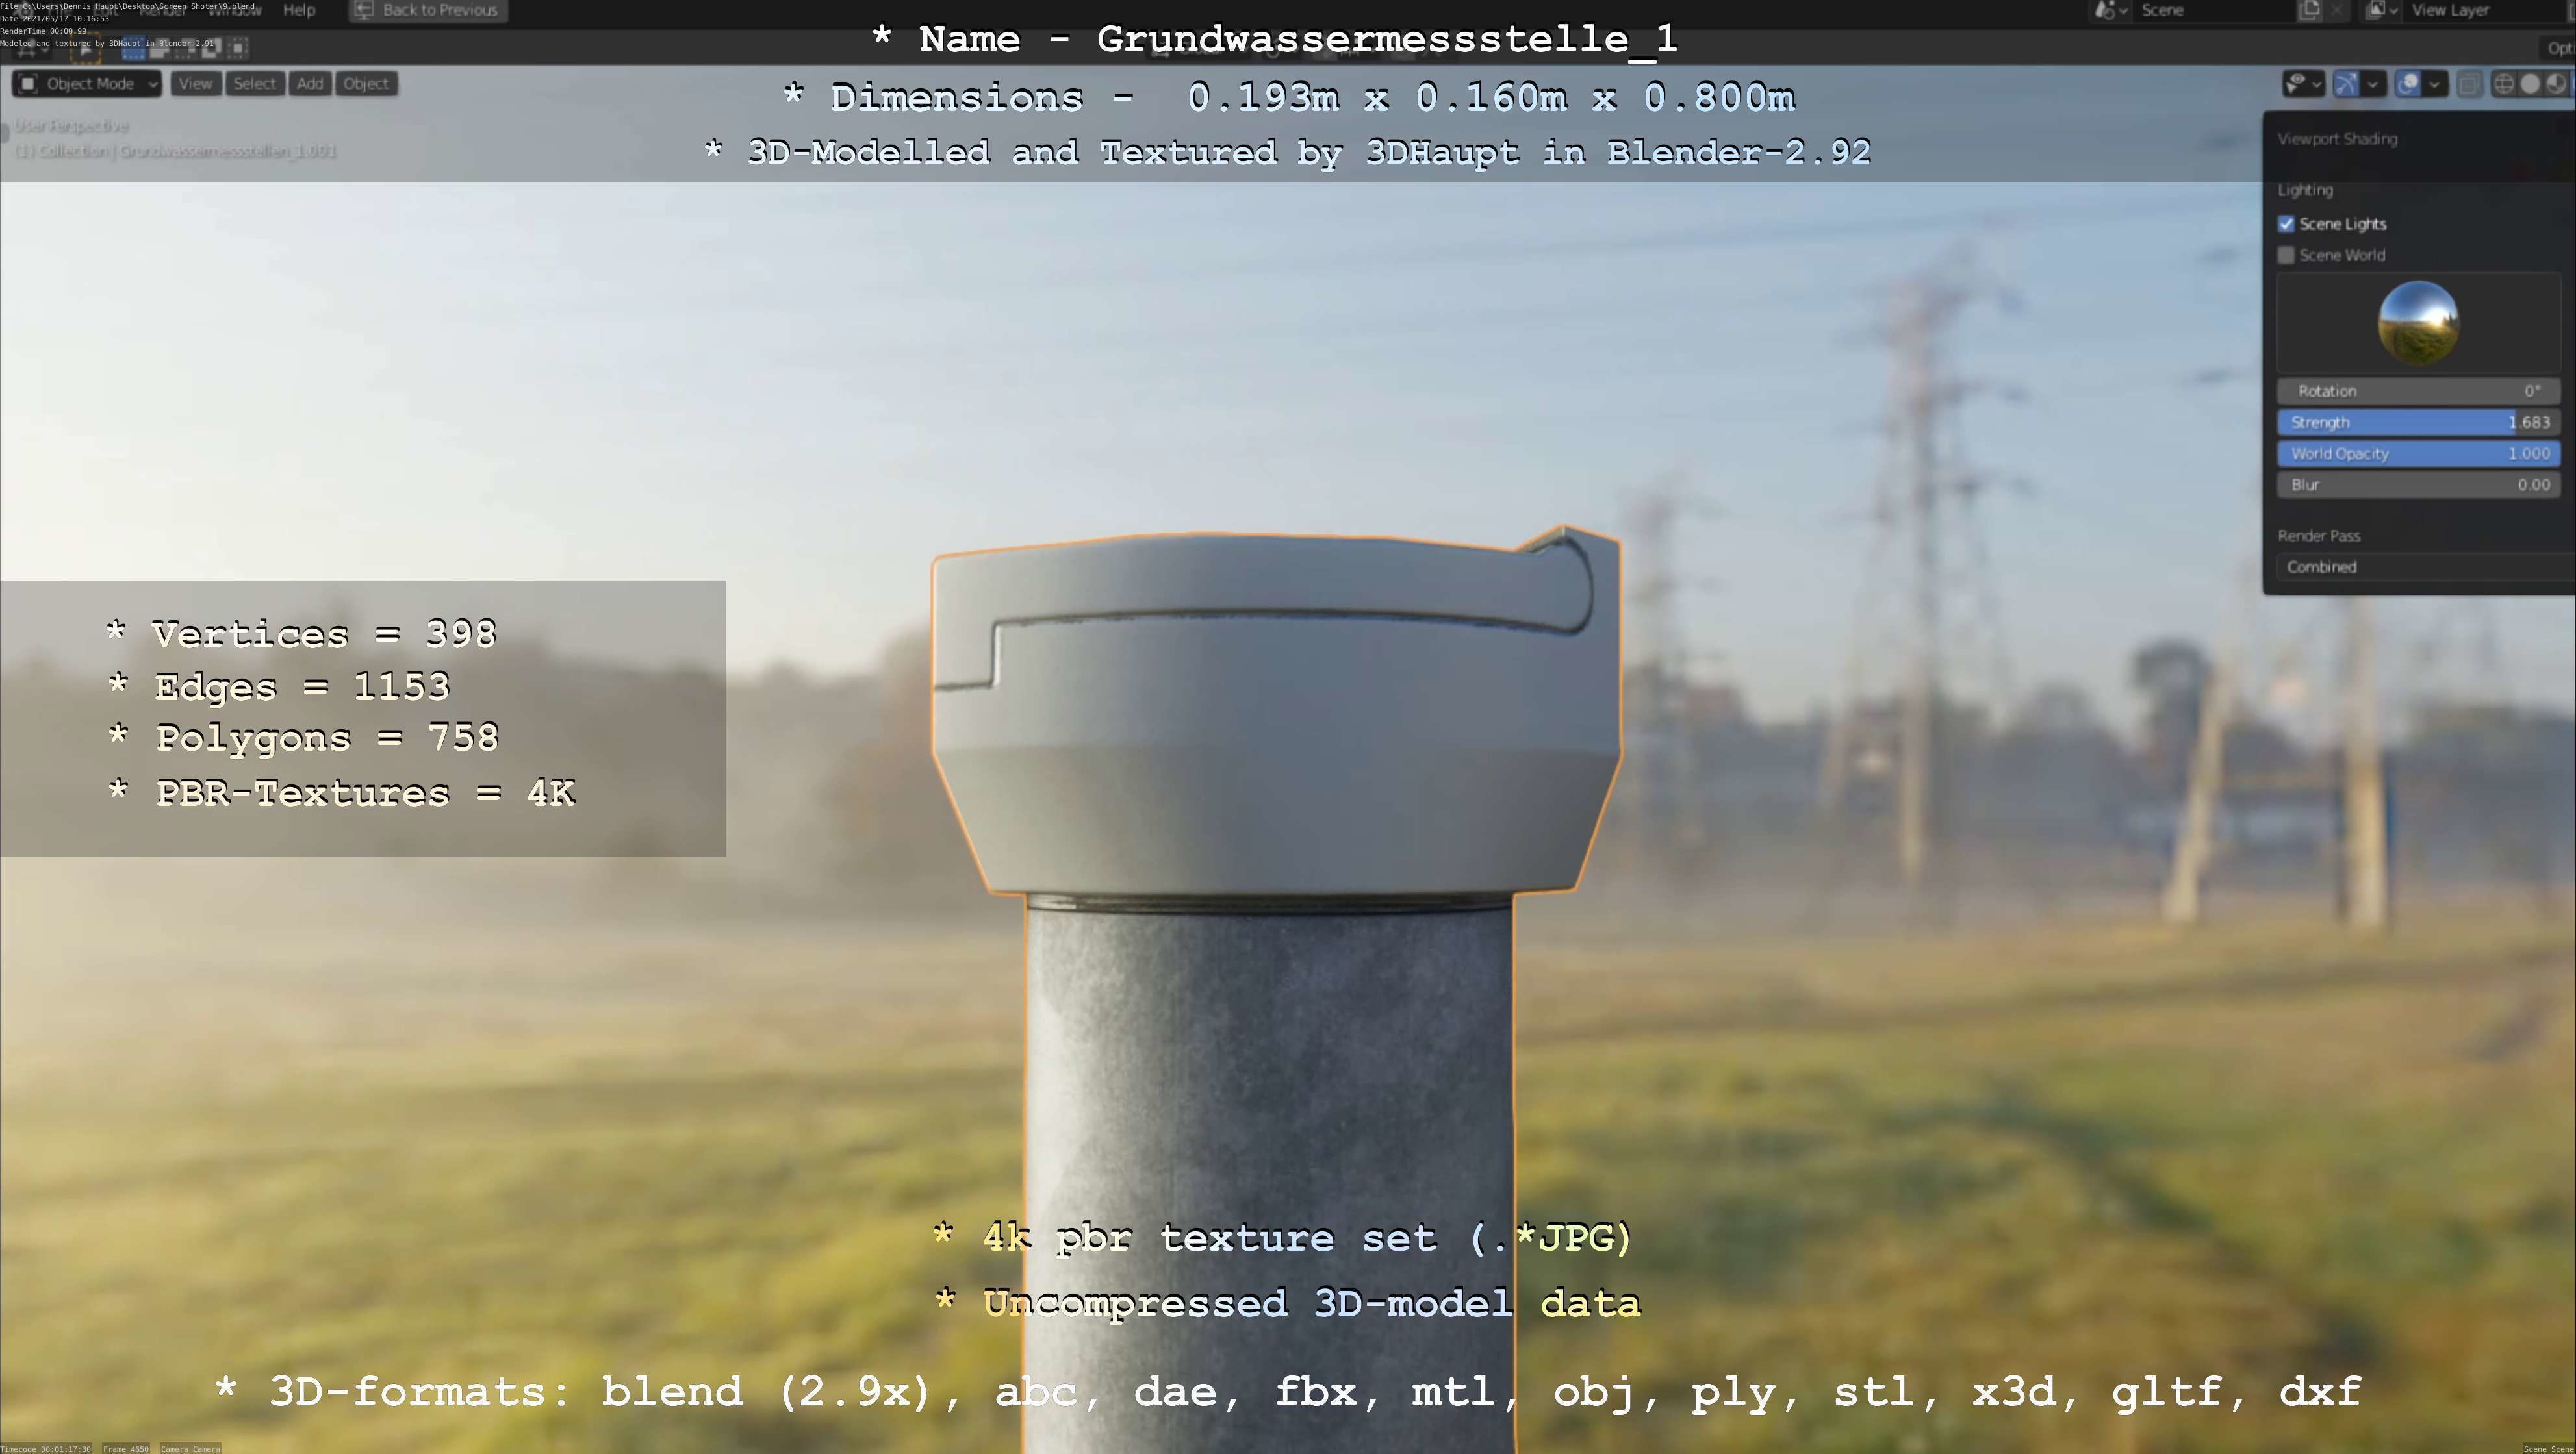Switch to Material Preview shading

(2556, 84)
